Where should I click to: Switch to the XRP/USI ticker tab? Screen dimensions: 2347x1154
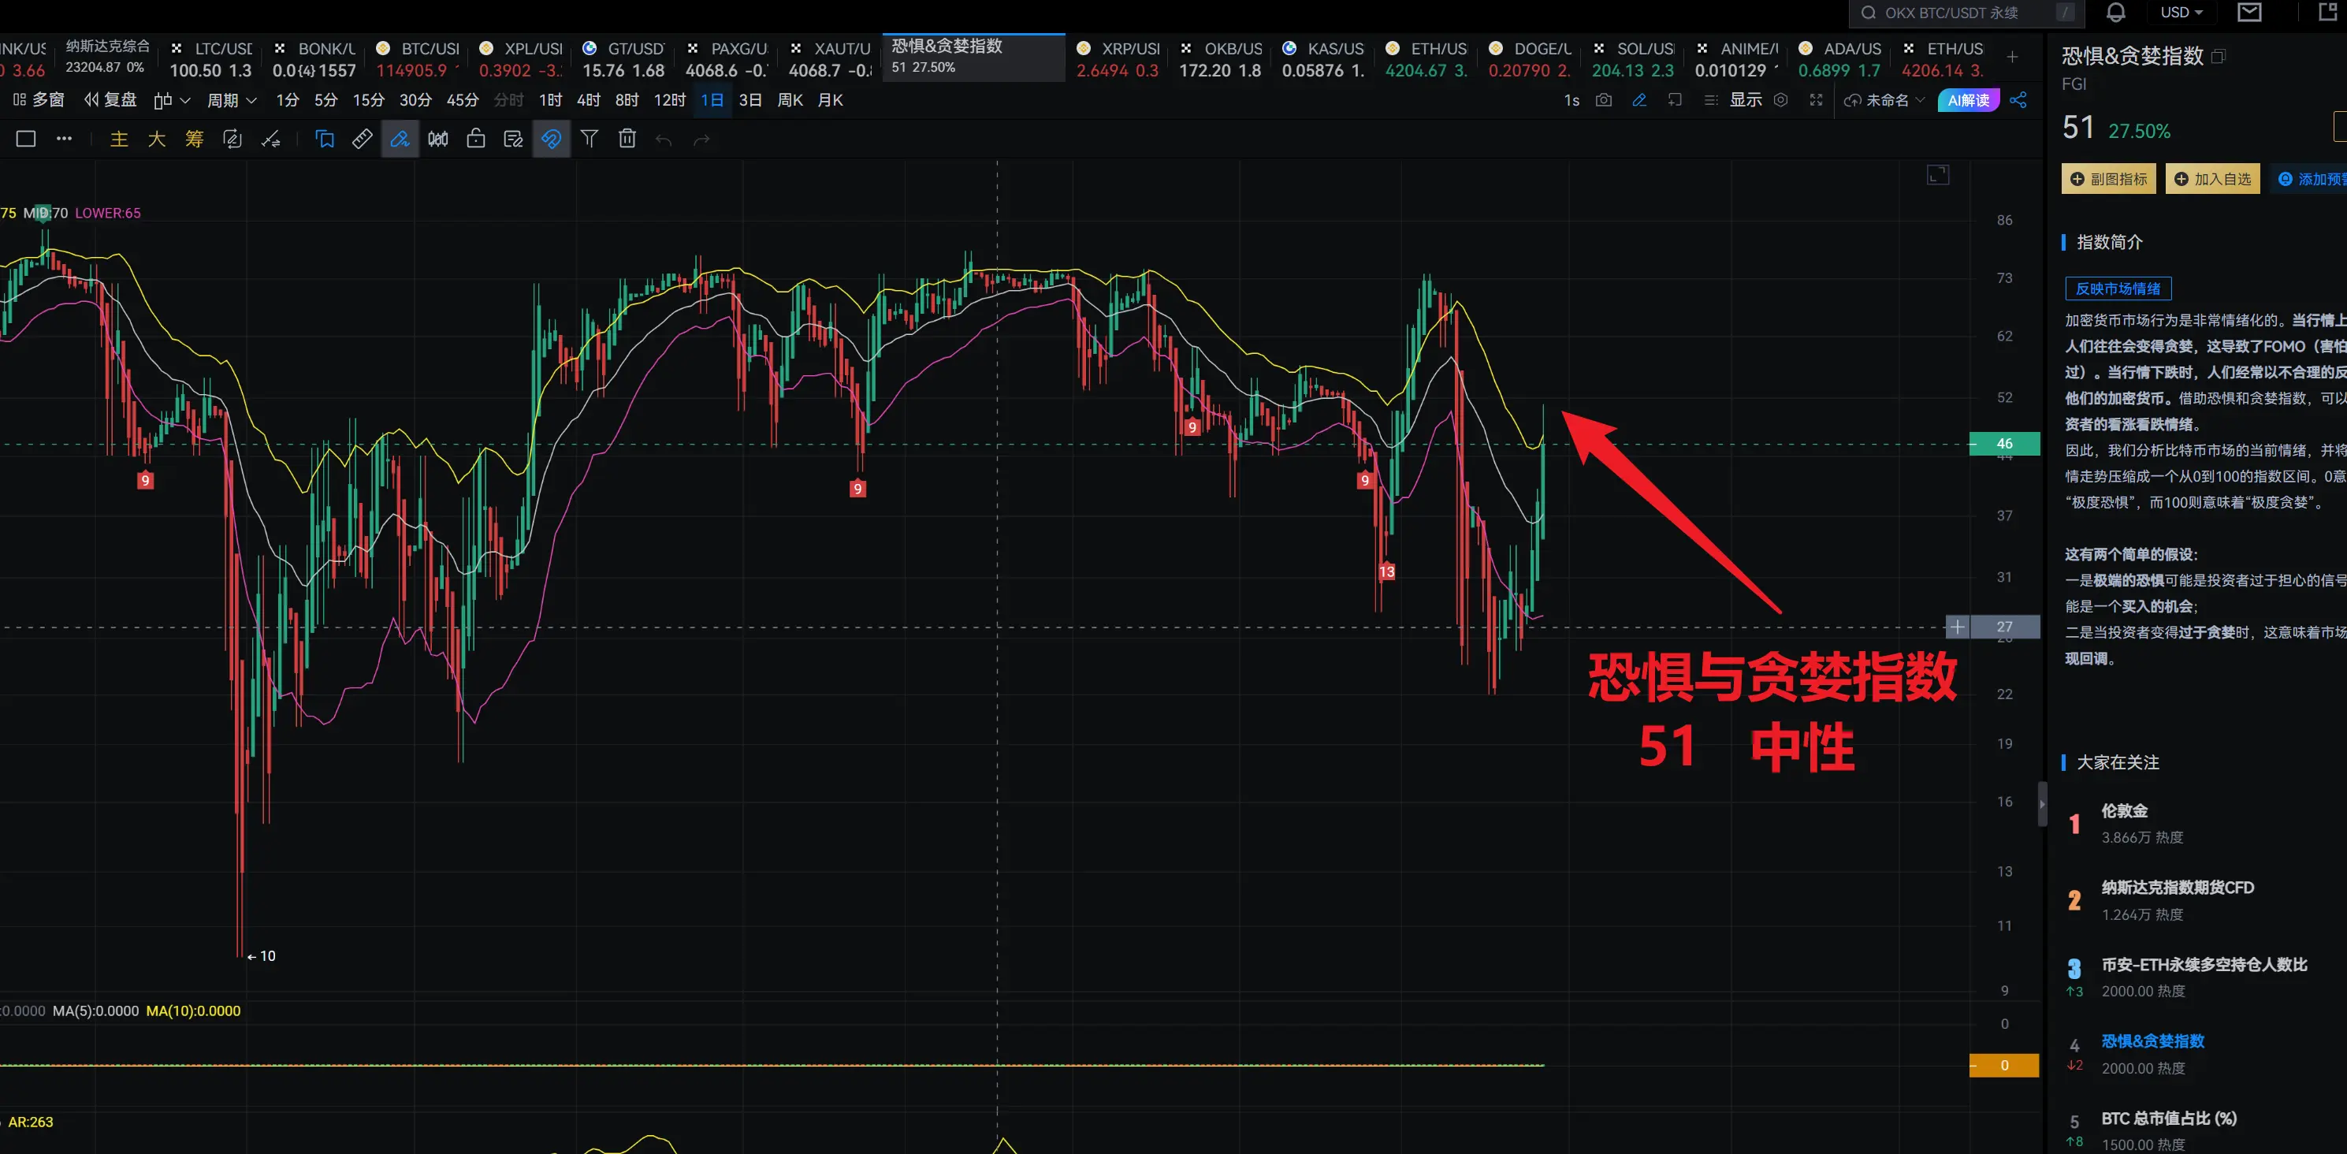coord(1119,58)
